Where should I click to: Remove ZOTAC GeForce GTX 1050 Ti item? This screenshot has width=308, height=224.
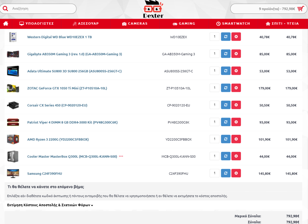(x=236, y=88)
